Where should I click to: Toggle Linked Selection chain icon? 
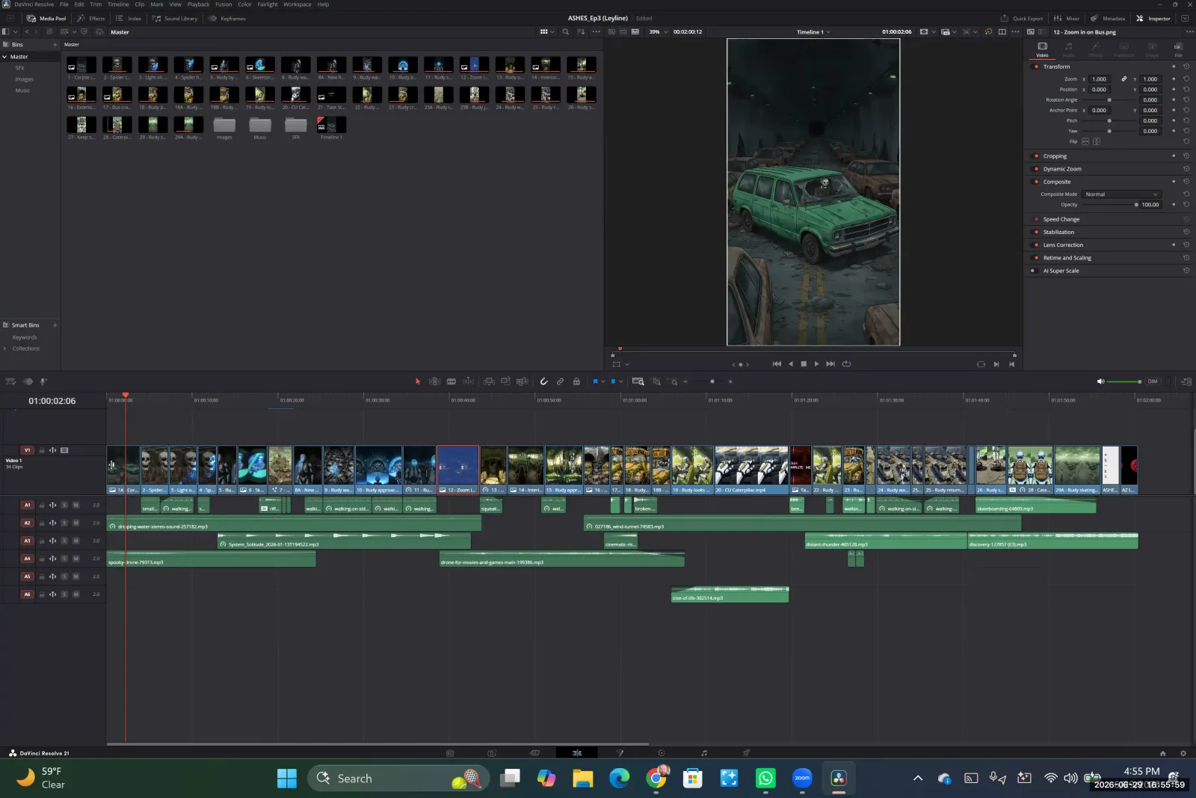(x=560, y=381)
